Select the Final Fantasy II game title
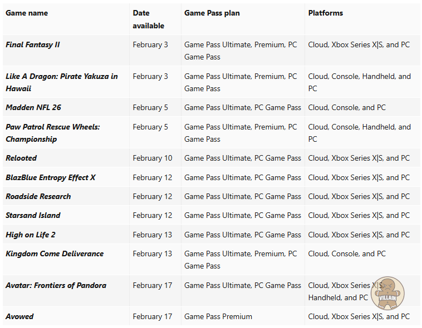422x328 pixels. coord(33,44)
